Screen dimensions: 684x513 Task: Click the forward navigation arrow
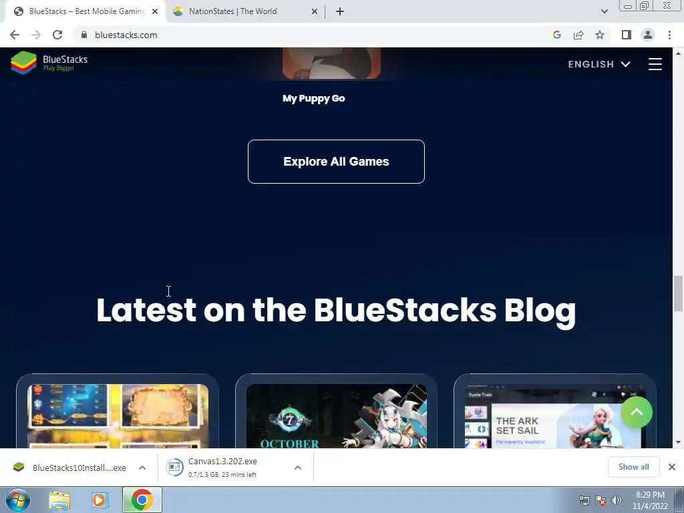coord(36,35)
